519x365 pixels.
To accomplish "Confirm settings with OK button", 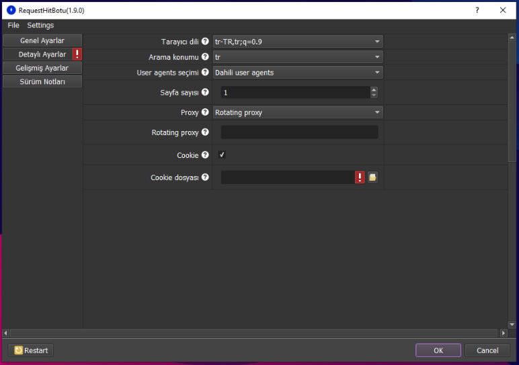I will tap(438, 350).
